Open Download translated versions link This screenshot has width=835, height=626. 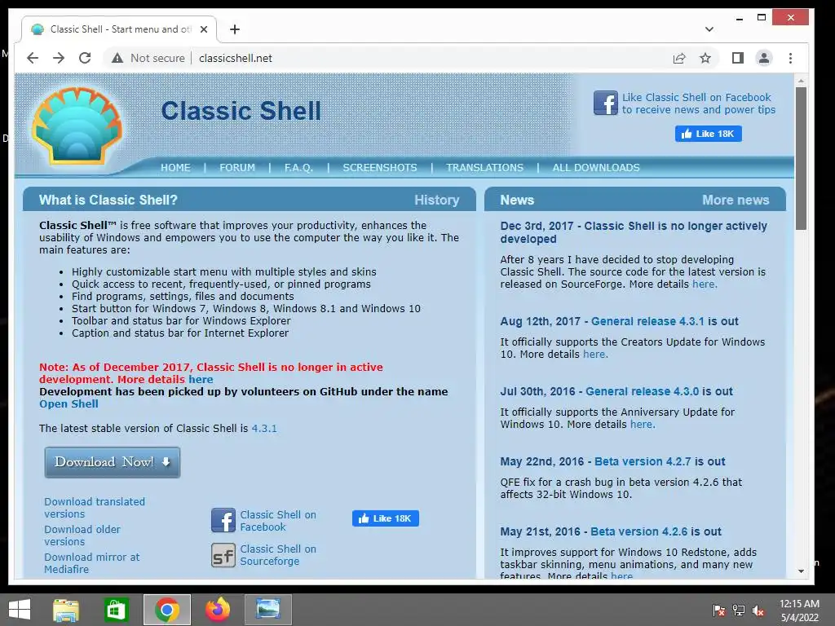(95, 508)
